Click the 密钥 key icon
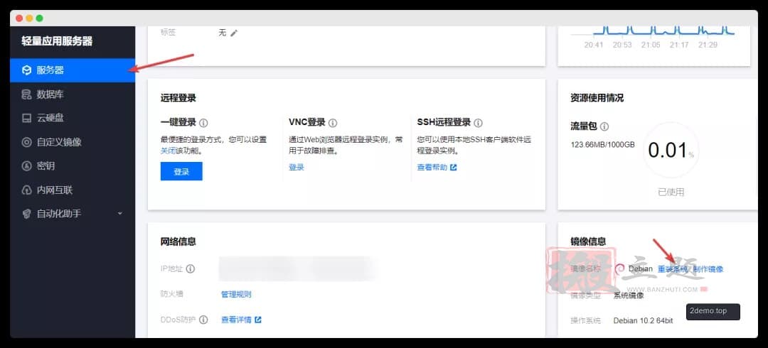The height and width of the screenshot is (348, 768). pos(26,166)
